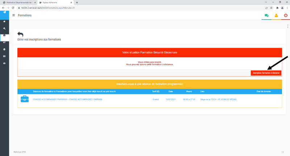The height and width of the screenshot is (156, 290).
Task: Click the paper plane logo in sidebar
Action: coord(4,12)
